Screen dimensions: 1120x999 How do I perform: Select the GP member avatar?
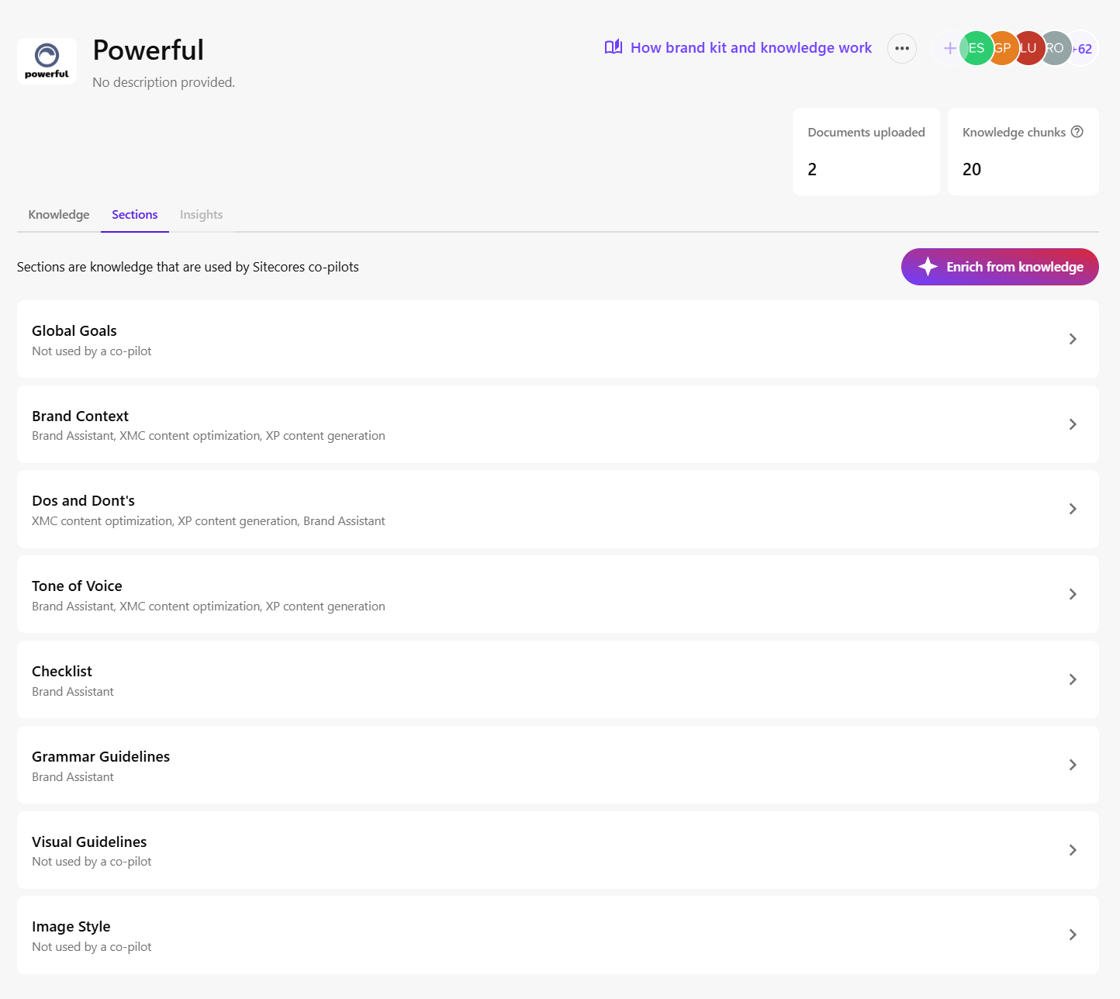(x=1002, y=48)
